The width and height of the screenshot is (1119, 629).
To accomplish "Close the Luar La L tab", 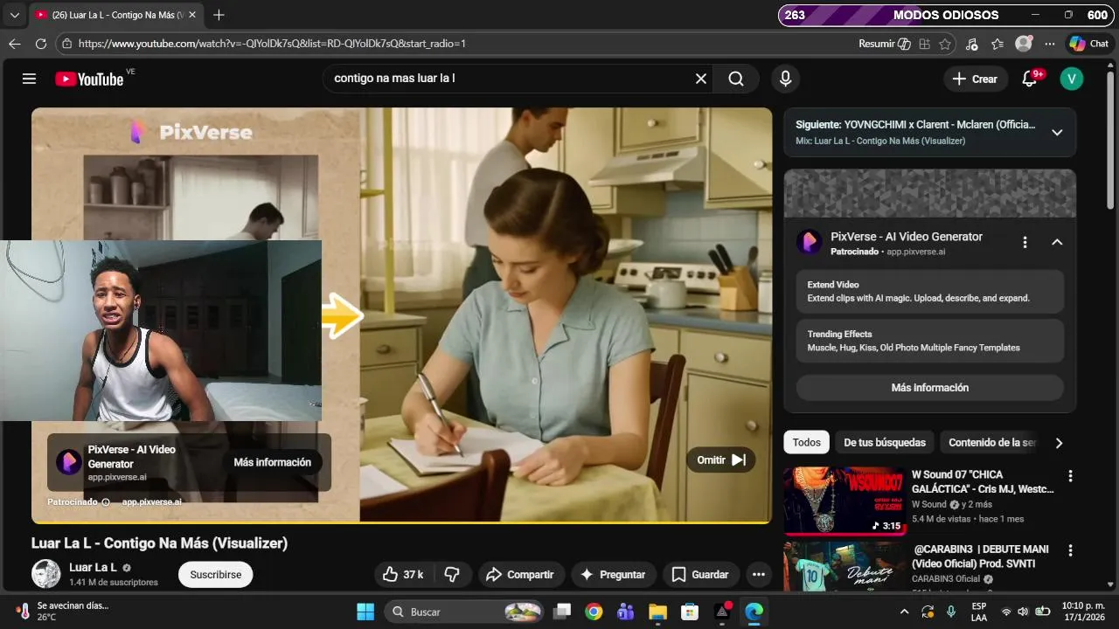I will (x=192, y=15).
